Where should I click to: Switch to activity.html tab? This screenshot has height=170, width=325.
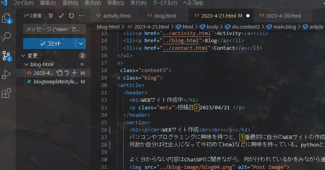click(x=117, y=16)
